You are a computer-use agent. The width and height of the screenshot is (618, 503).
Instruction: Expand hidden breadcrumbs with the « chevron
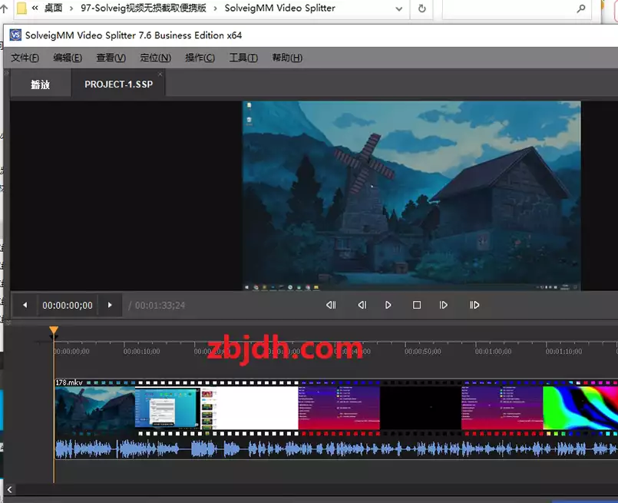[35, 8]
